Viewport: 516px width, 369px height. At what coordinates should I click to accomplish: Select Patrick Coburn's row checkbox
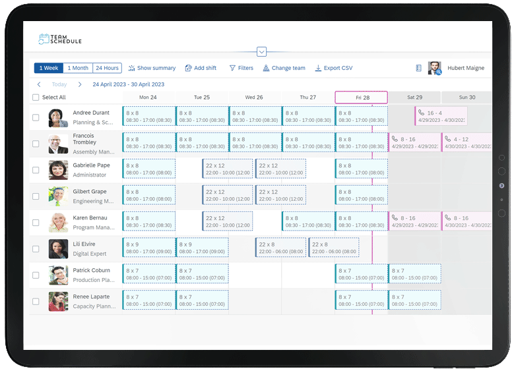click(36, 275)
